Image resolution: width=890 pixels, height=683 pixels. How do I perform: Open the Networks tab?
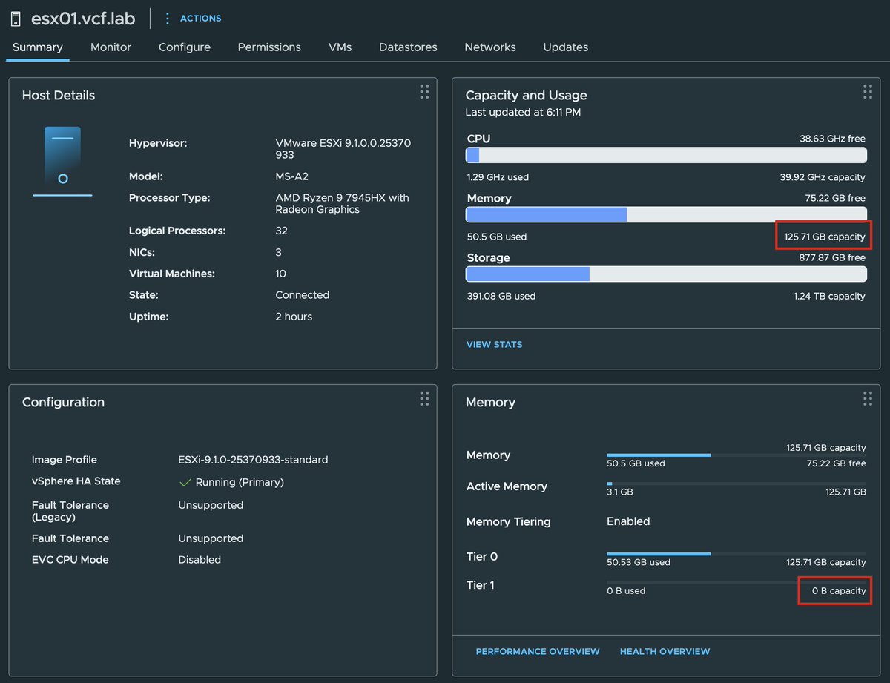click(490, 47)
